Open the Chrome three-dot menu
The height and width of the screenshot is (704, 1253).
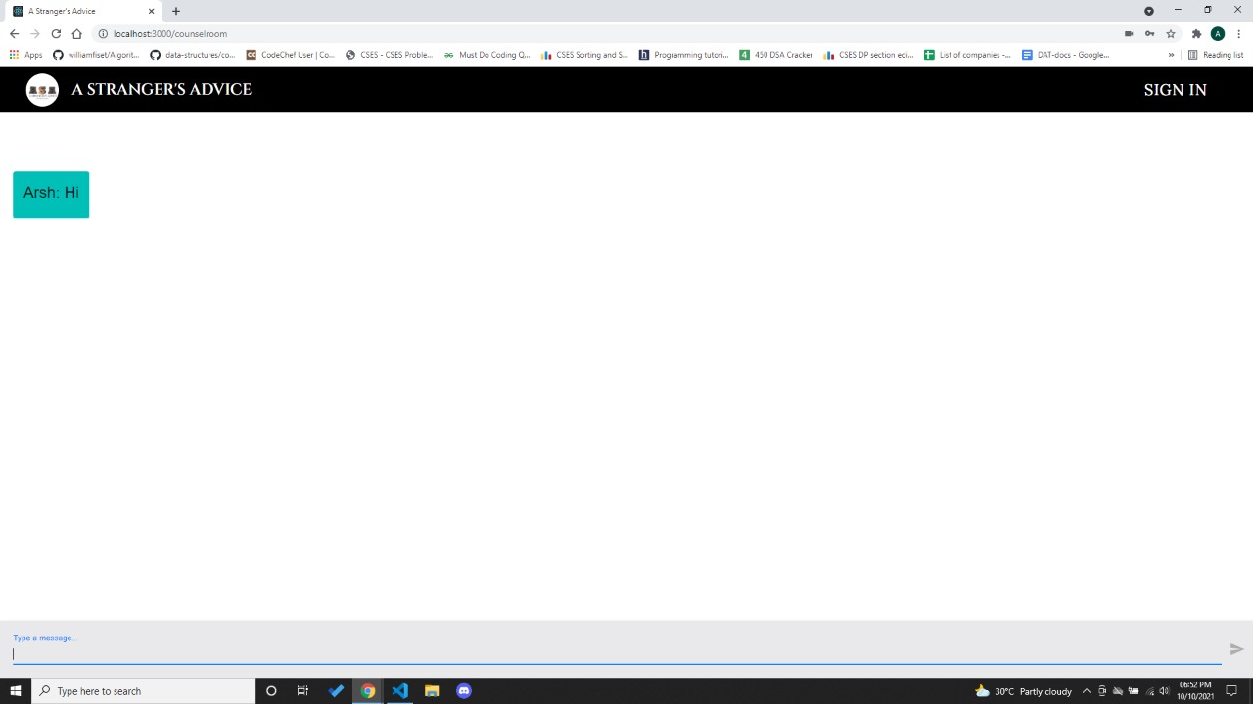[1239, 34]
